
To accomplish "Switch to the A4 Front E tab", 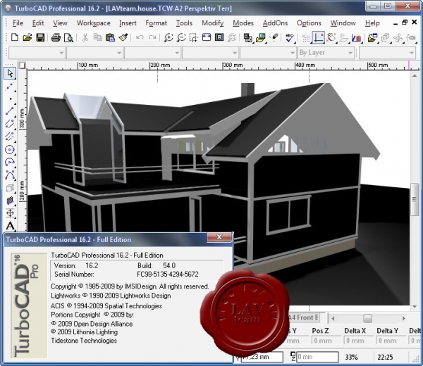I will pyautogui.click(x=304, y=317).
